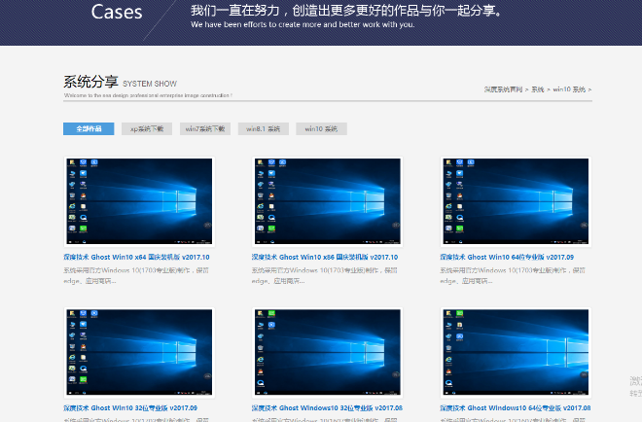This screenshot has width=642, height=422.
Task: Click the win10 系统 breadcrumb link
Action: coord(570,88)
